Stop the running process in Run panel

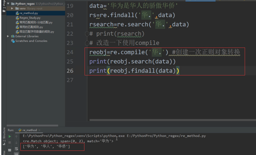pos(10,143)
